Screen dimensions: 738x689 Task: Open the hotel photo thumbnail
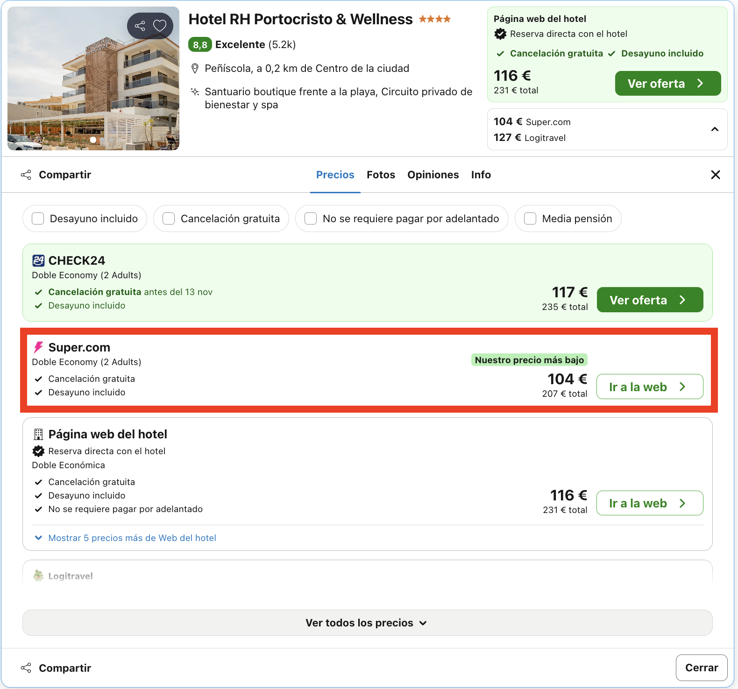point(93,78)
